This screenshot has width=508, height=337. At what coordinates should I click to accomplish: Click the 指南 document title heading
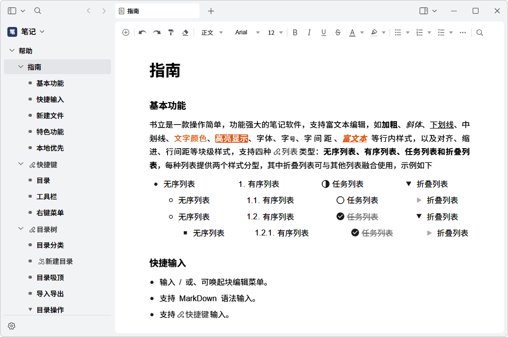[x=165, y=70]
